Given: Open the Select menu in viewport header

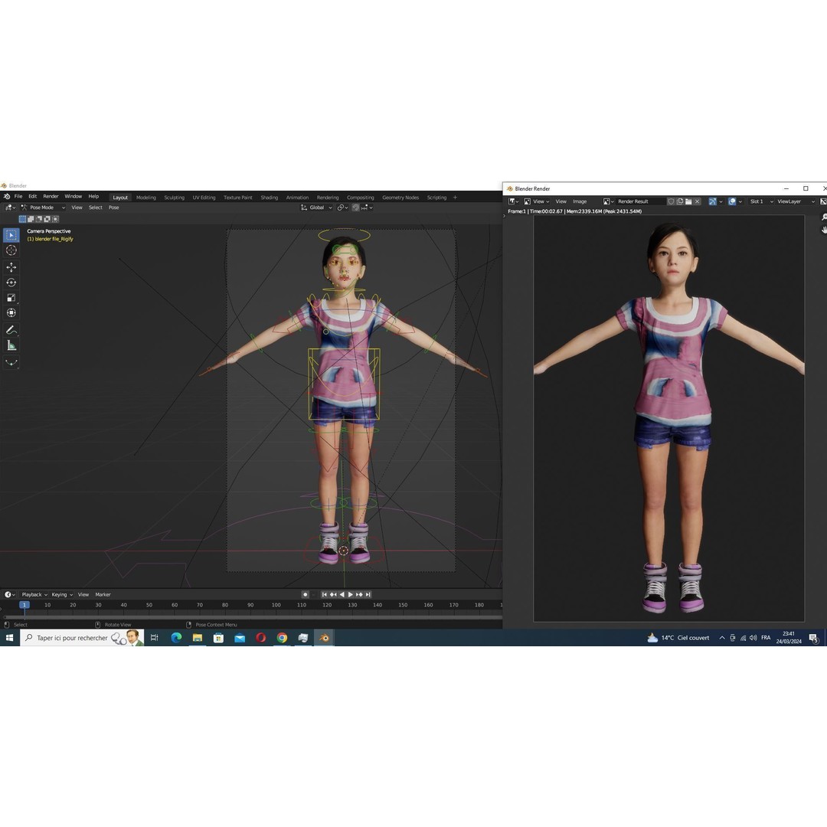Looking at the screenshot, I should tap(96, 208).
